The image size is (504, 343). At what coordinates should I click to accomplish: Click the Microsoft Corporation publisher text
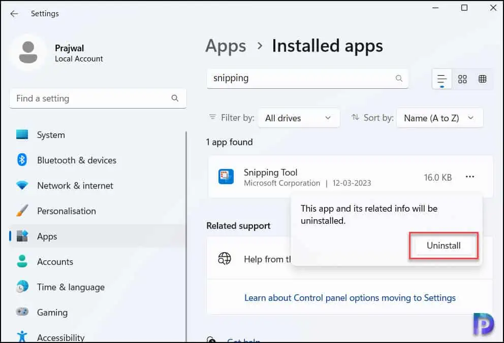282,183
